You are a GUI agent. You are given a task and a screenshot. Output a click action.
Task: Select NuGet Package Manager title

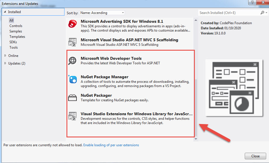[104, 77]
